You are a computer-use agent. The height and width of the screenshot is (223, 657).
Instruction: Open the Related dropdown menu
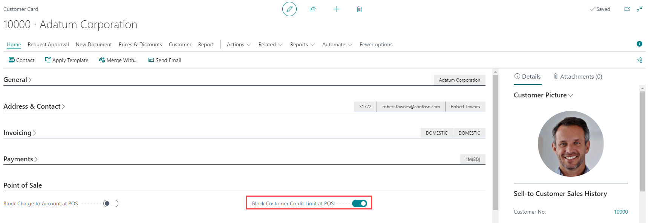tap(270, 44)
